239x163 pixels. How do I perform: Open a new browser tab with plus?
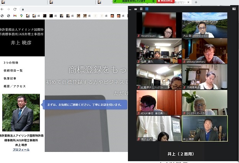coord(196,2)
